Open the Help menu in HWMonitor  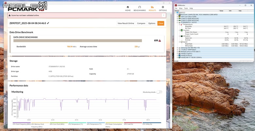pyautogui.click(x=191, y=8)
